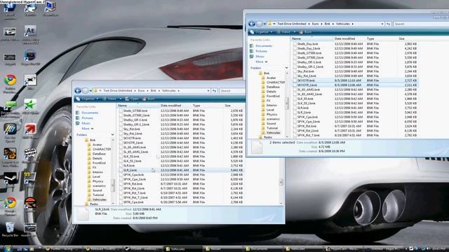Click folder icon of Physics in right window tree
Screen dimensions: 449x252
[263, 114]
